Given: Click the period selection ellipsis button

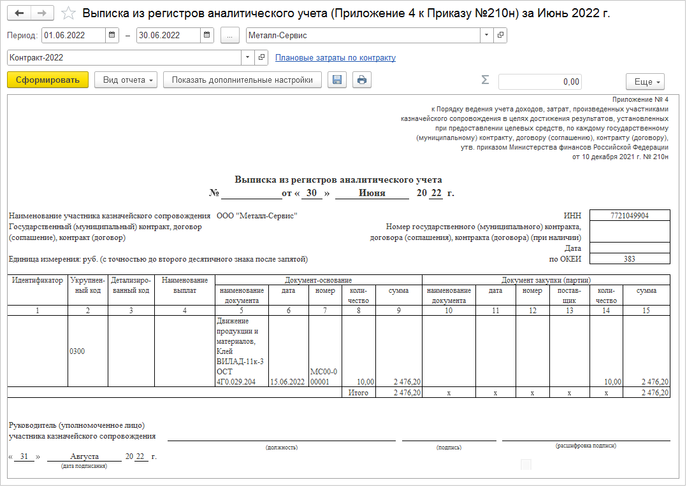Looking at the screenshot, I should [229, 35].
